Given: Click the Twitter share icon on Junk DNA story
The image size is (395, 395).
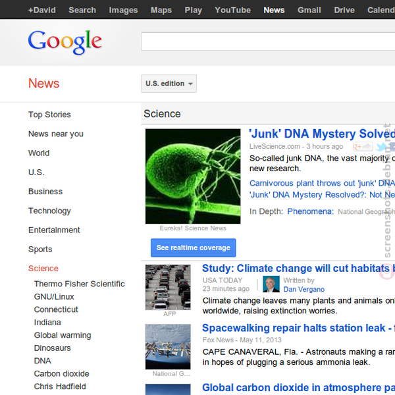Looking at the screenshot, I should [382, 147].
